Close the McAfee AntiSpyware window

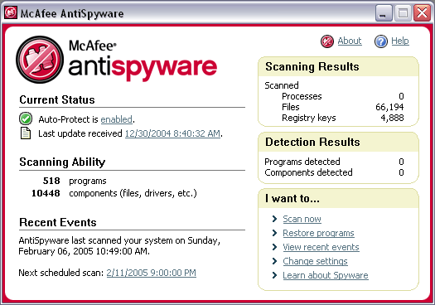[x=422, y=12]
